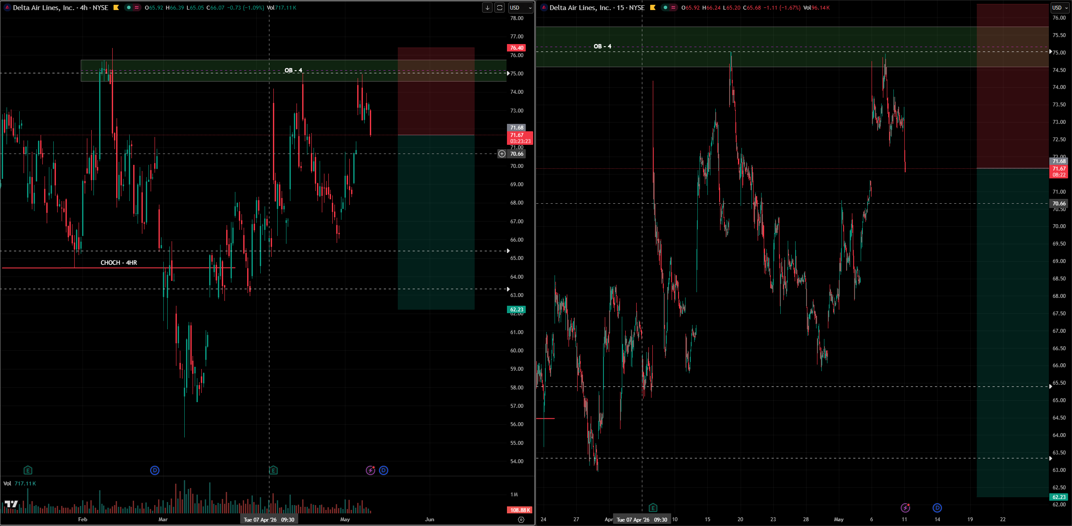Select the green profit zone on 15-minute chart
This screenshot has height=526, width=1072.
pyautogui.click(x=1013, y=333)
